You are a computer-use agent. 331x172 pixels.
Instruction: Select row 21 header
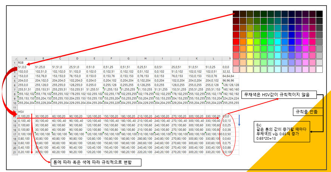[x=15, y=152]
